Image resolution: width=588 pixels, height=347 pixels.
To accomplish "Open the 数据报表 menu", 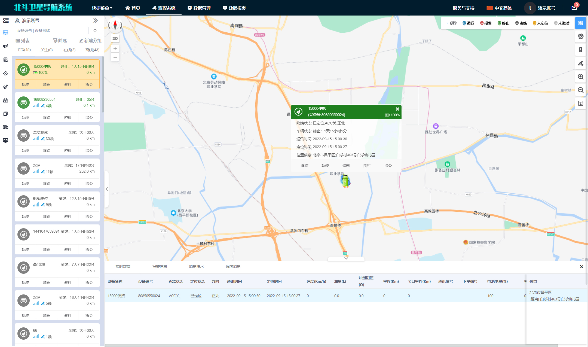I will point(234,8).
